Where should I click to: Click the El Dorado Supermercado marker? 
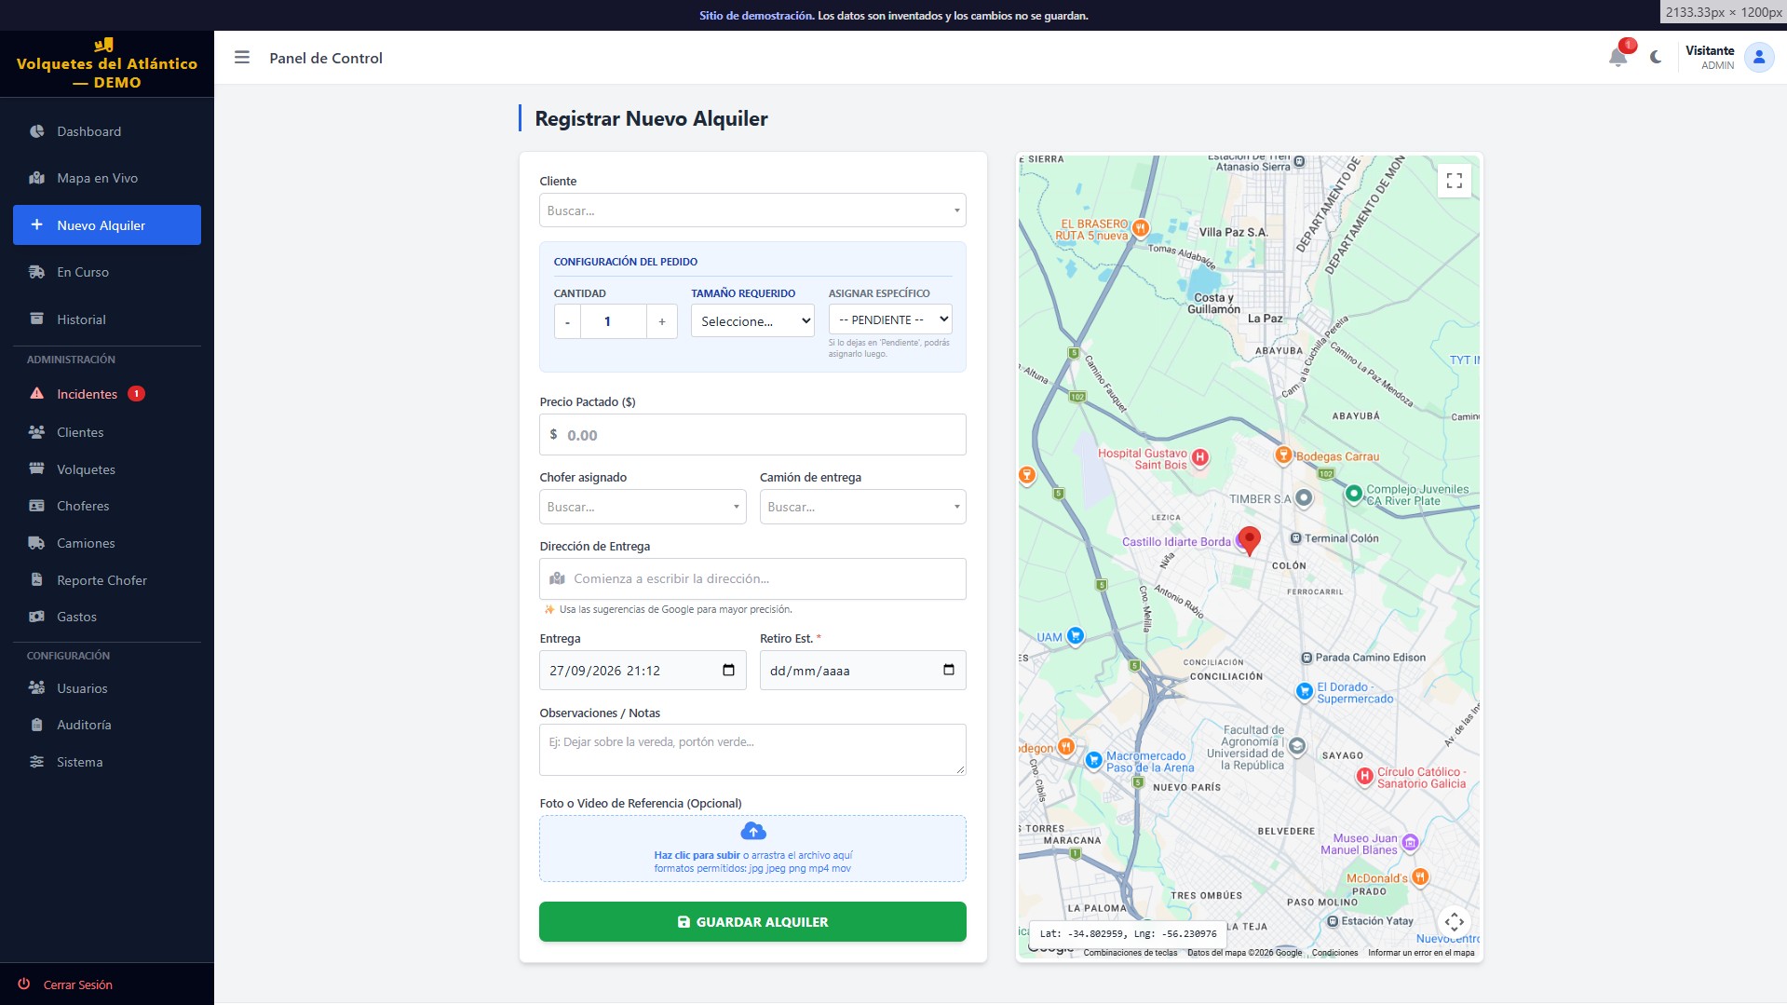pyautogui.click(x=1305, y=691)
